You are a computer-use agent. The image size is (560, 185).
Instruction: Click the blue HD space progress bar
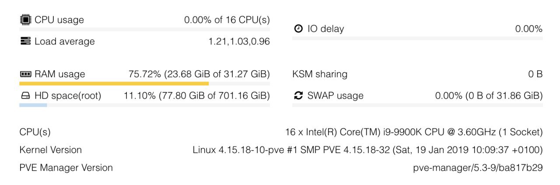tap(33, 105)
